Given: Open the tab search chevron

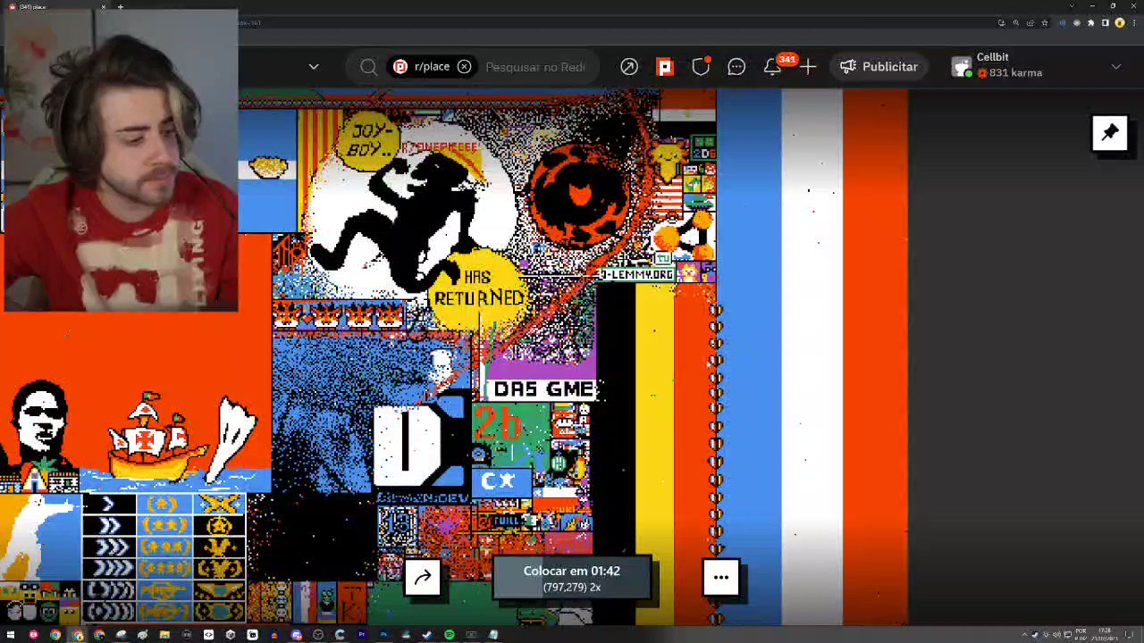Looking at the screenshot, I should pyautogui.click(x=1071, y=6).
